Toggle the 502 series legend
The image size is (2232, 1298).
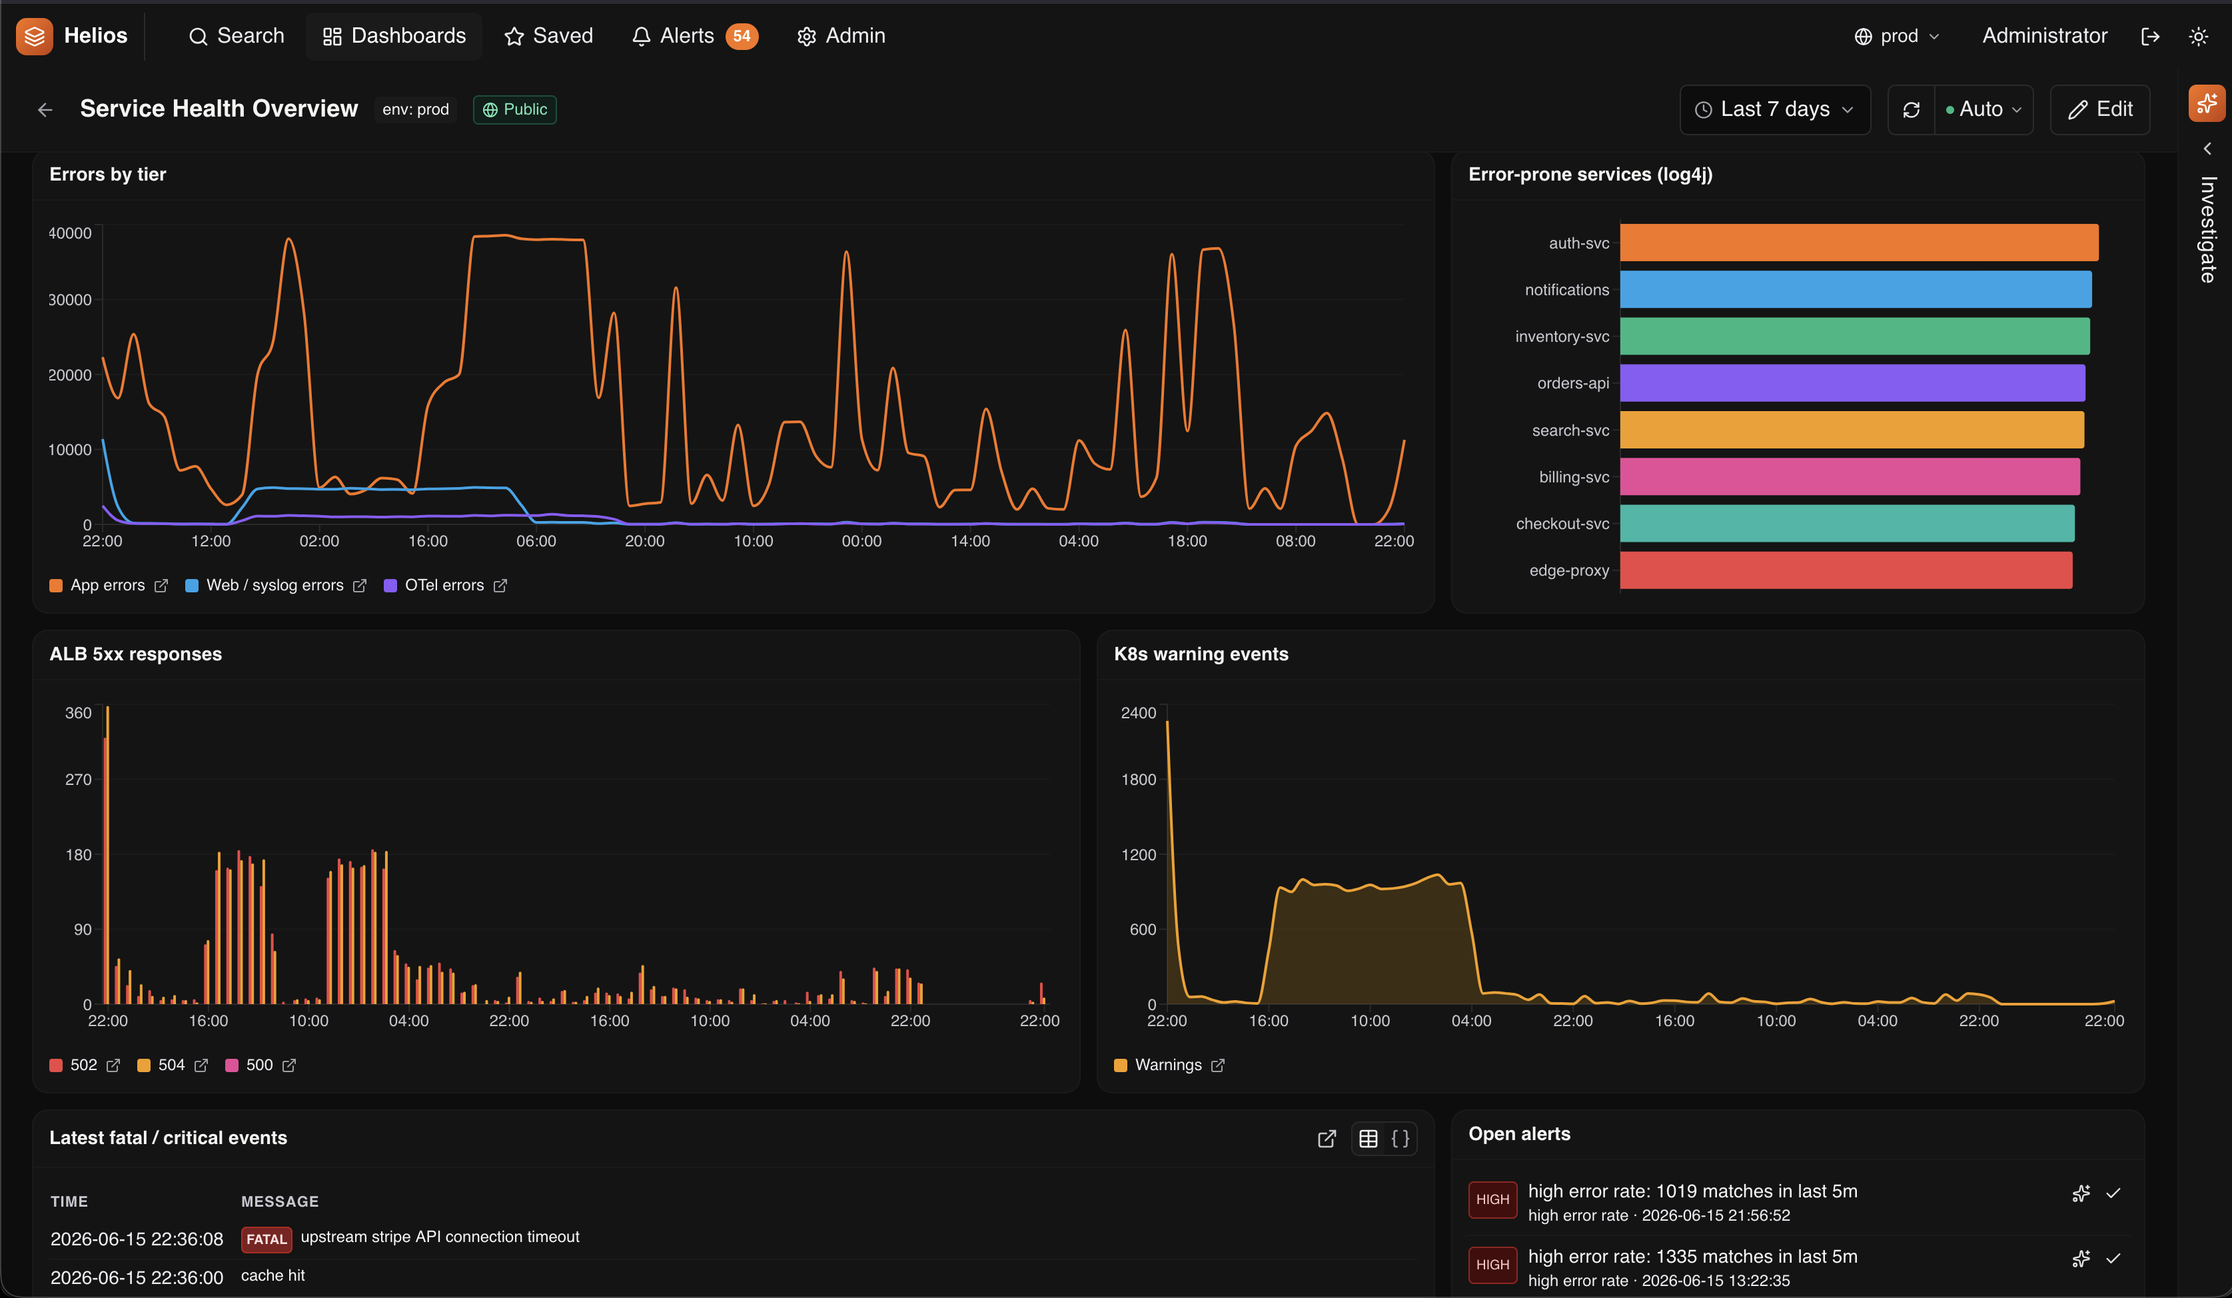(73, 1065)
